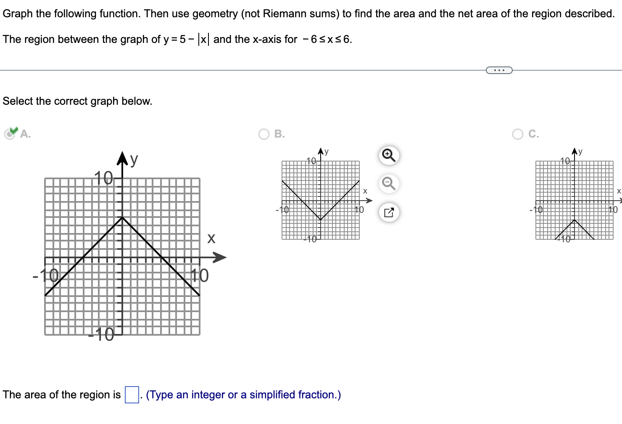Select answer choice A radio button
622x424 pixels.
coord(9,135)
